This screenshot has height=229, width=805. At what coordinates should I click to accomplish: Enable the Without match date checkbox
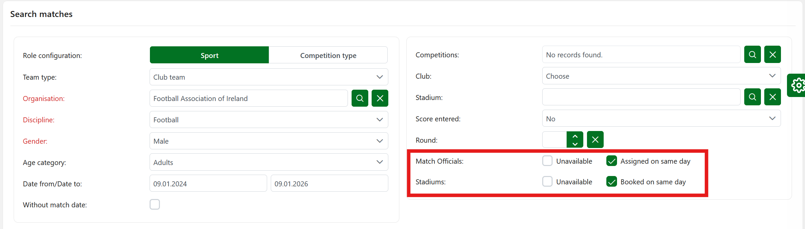point(155,204)
